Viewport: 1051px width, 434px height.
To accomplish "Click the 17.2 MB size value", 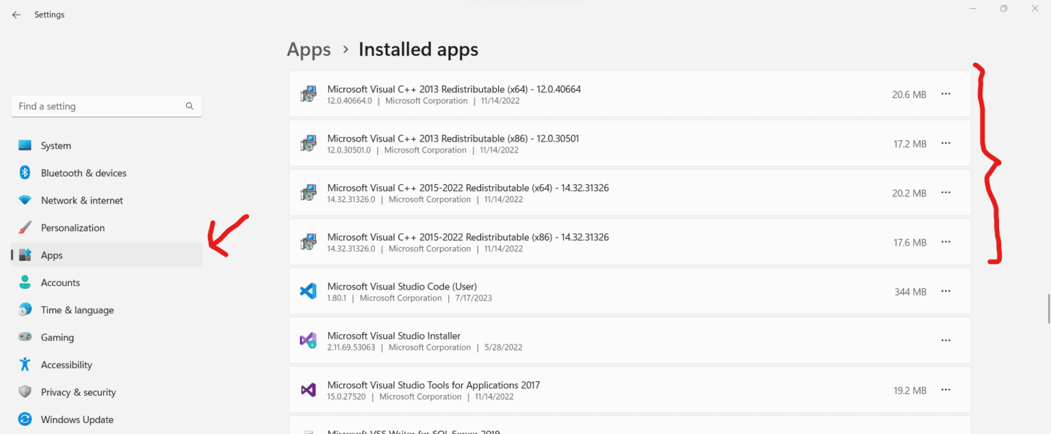I will 910,144.
